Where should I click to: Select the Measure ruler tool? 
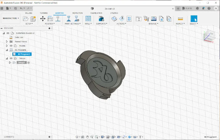pos(180,19)
